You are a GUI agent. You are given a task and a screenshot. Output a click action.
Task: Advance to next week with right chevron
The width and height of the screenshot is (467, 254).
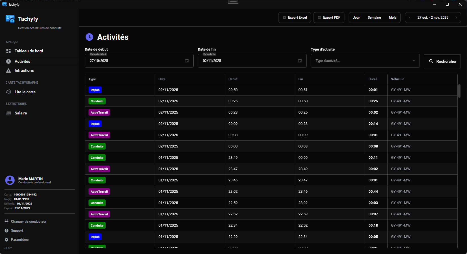pyautogui.click(x=456, y=18)
